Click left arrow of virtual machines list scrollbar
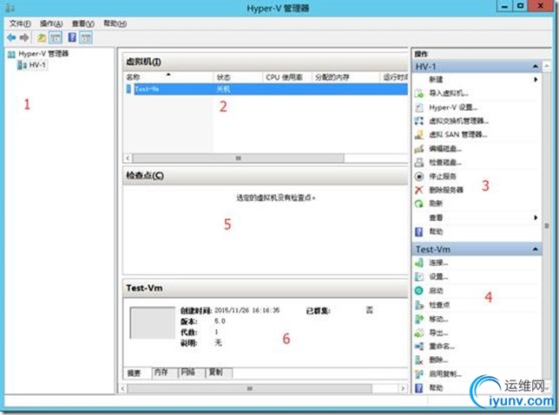Screen dimensions: 559x415 [x=128, y=158]
